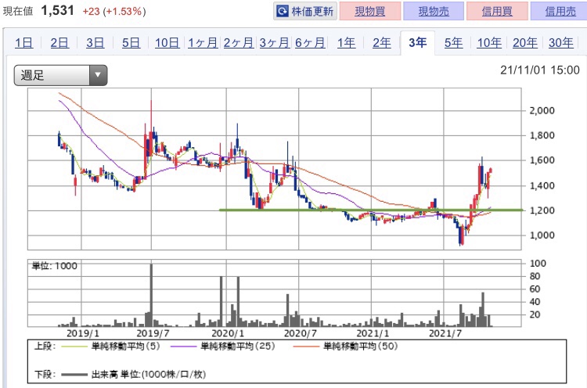Click the 2019/7 date axis label
The image size is (587, 388).
[153, 333]
